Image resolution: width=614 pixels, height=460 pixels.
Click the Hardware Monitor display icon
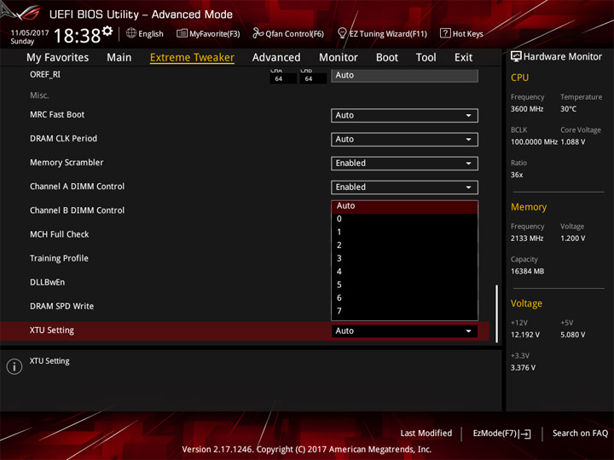(516, 56)
